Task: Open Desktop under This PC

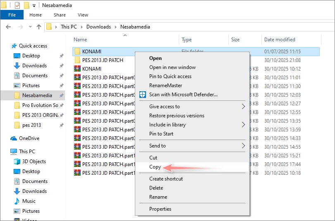Action: [x=31, y=171]
